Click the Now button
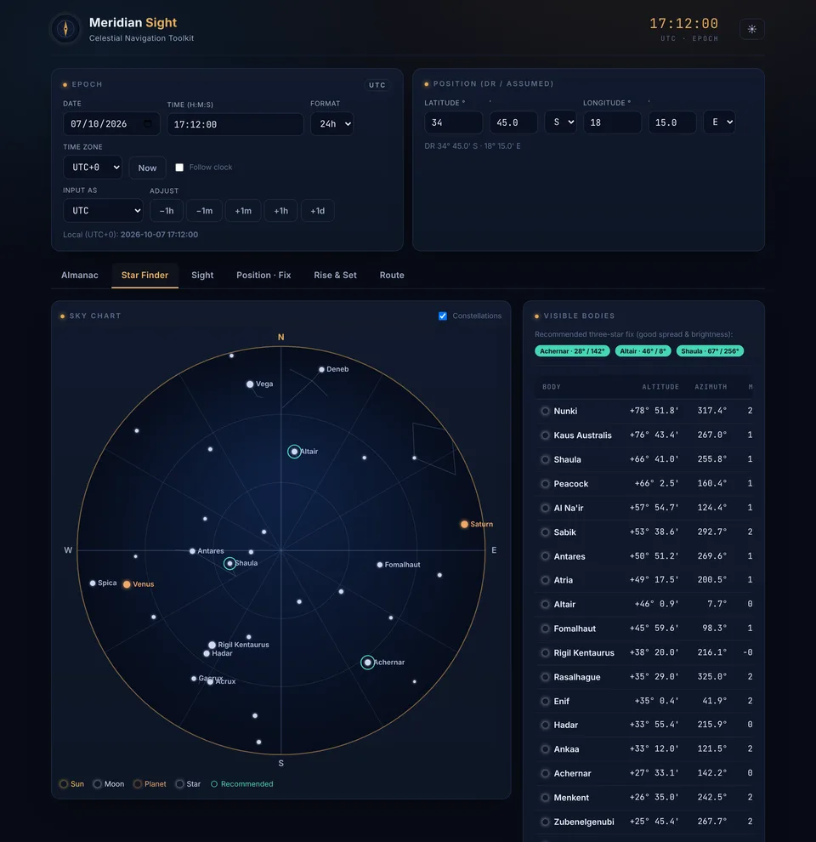816x842 pixels. 147,168
